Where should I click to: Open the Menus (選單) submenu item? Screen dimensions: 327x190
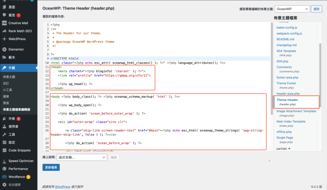(6, 96)
